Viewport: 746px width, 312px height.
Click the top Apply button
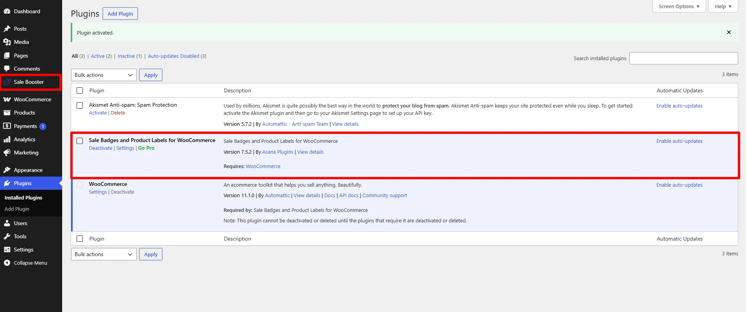click(151, 75)
